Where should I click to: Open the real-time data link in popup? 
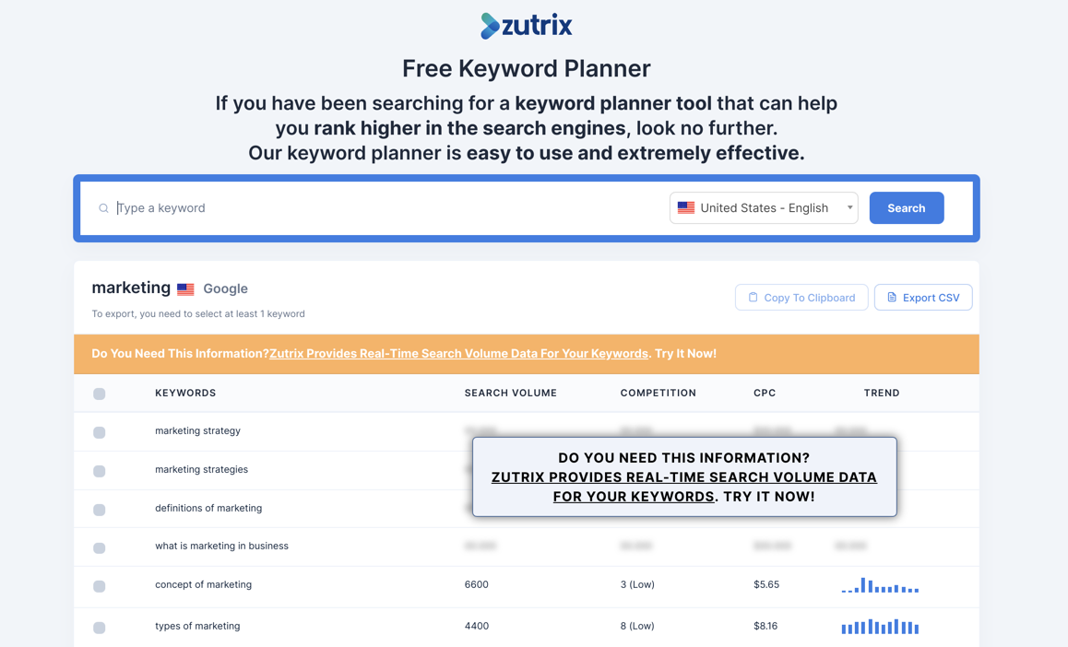tap(683, 488)
